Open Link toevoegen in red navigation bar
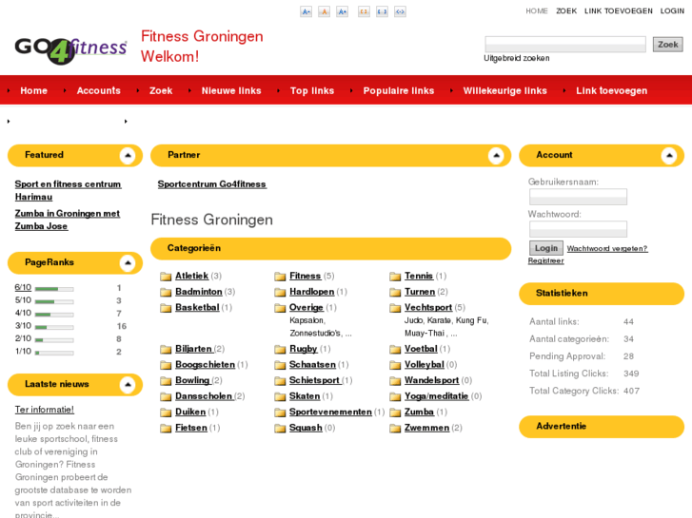Viewport: 692px width, 518px height. pyautogui.click(x=612, y=91)
